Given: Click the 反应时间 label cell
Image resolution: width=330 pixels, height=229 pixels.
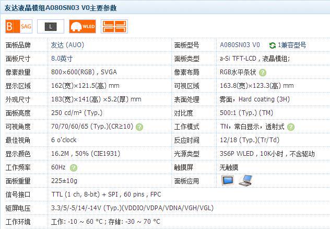Looking at the screenshot, I should [187, 140].
